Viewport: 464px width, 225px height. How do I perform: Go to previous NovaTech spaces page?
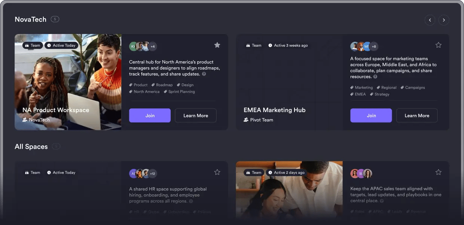430,20
